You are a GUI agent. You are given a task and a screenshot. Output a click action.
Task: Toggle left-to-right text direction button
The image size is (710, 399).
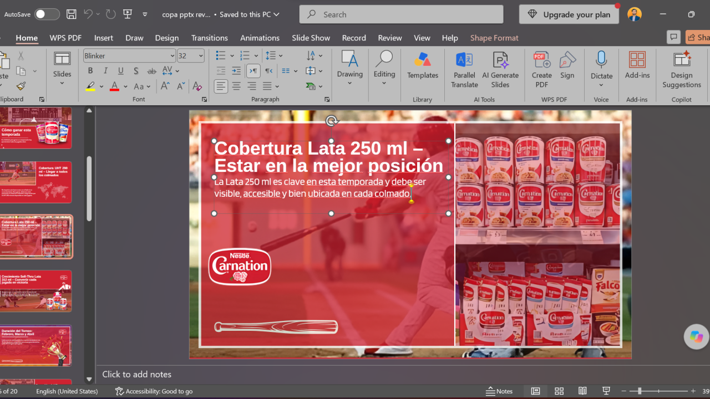click(x=253, y=71)
